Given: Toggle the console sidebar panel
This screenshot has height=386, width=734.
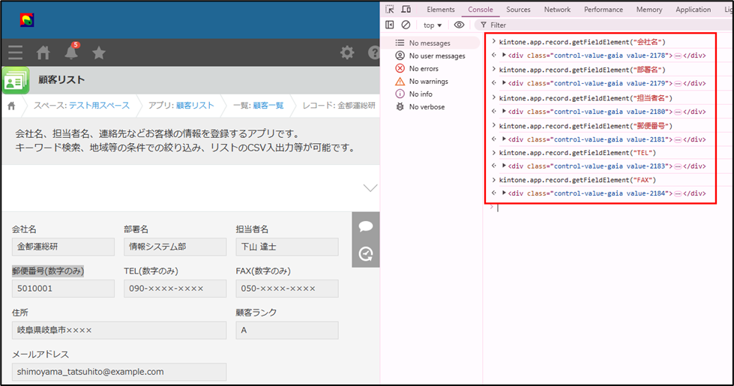Looking at the screenshot, I should (x=390, y=25).
